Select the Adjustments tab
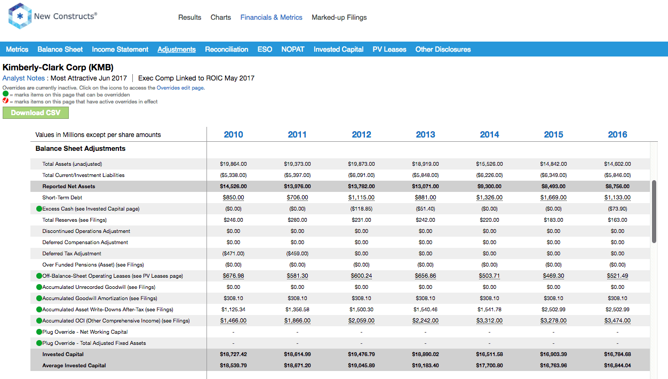 [177, 50]
